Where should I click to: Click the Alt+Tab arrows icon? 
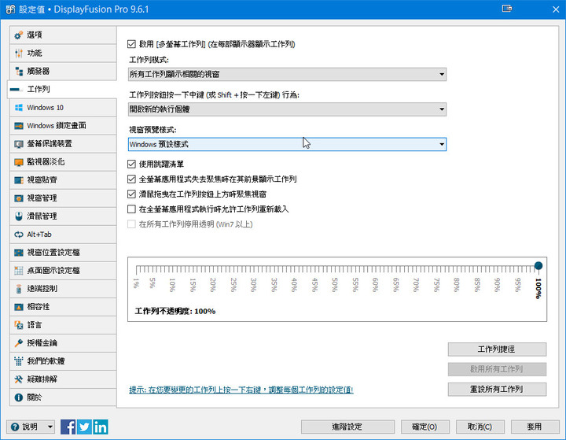click(18, 235)
